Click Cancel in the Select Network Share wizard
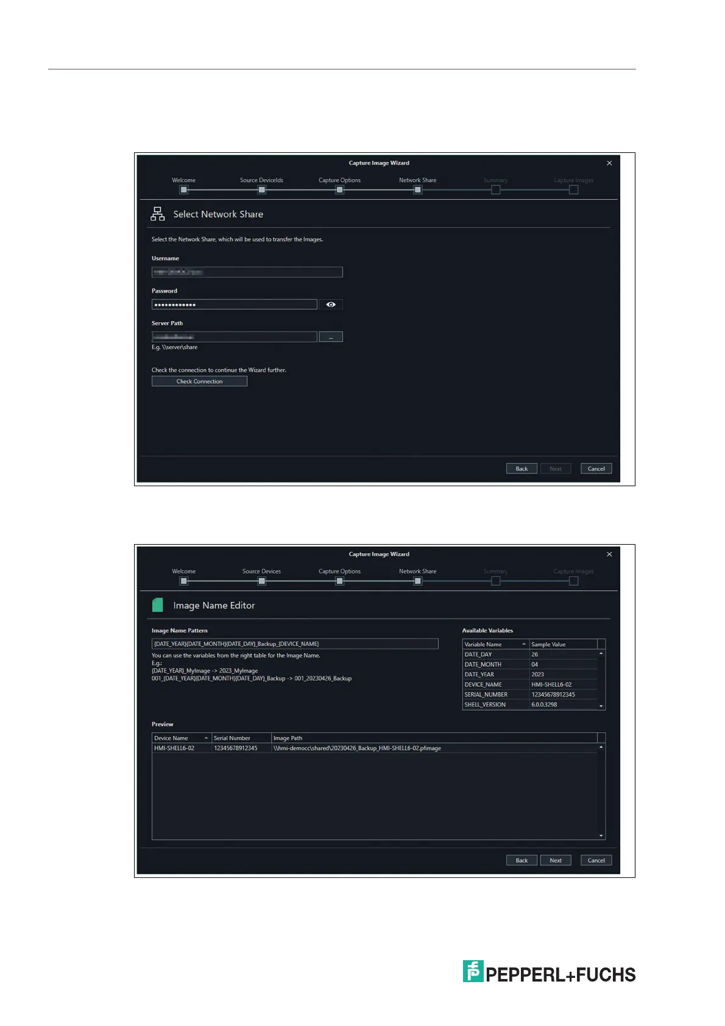 tap(596, 469)
